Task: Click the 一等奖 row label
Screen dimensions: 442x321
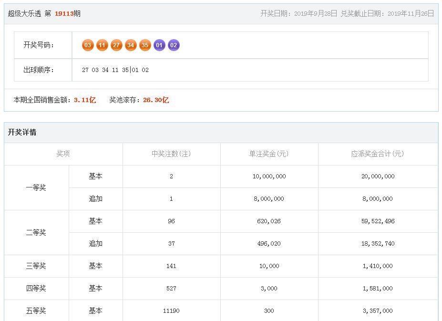Action: click(x=36, y=187)
